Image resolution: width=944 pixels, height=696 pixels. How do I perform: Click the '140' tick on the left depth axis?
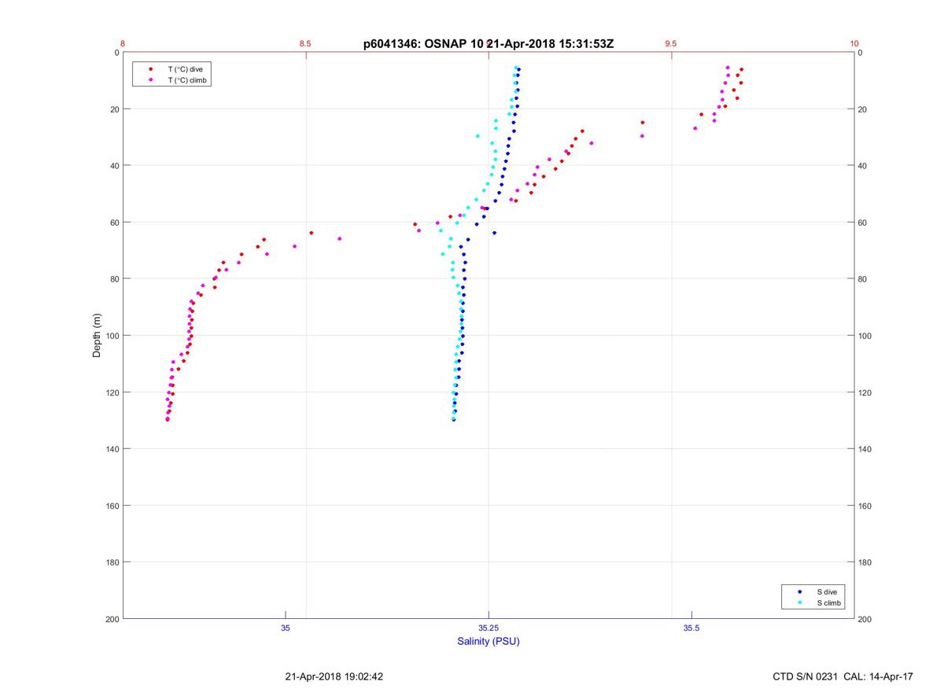tap(112, 449)
